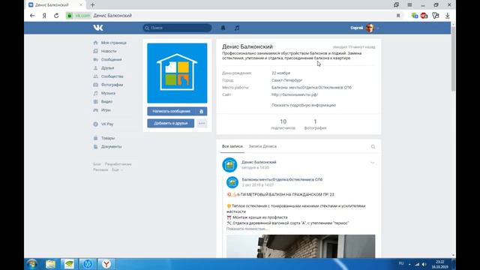The width and height of the screenshot is (480, 270).
Task: Click the green padlock security icon
Action: click(x=70, y=16)
